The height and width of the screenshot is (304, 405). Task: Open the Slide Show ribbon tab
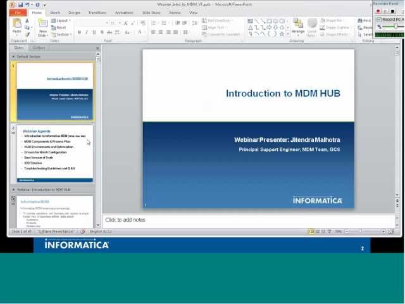pyautogui.click(x=151, y=13)
